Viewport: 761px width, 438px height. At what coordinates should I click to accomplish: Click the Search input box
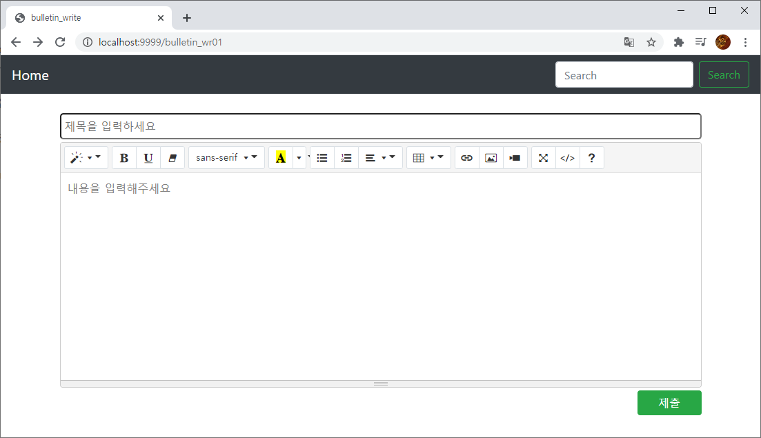[624, 74]
